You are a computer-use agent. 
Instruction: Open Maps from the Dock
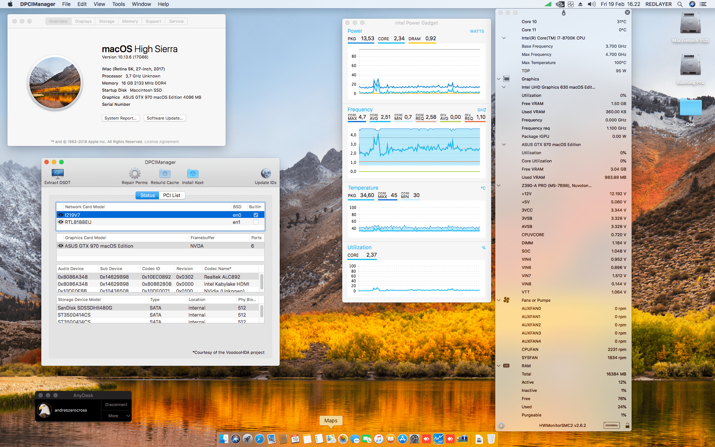(x=331, y=439)
